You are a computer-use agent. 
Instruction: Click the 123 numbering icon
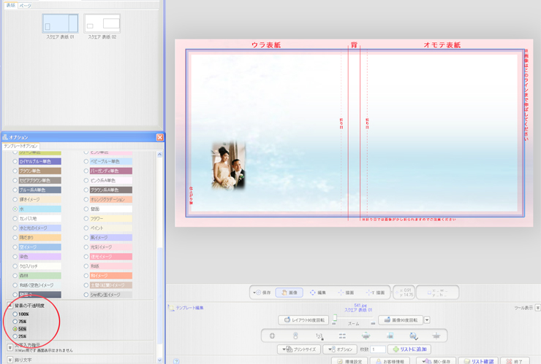click(319, 336)
